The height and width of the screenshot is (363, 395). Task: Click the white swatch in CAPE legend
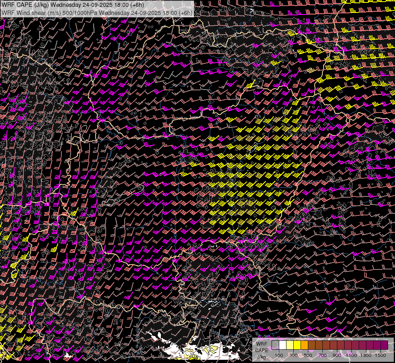pos(282,345)
